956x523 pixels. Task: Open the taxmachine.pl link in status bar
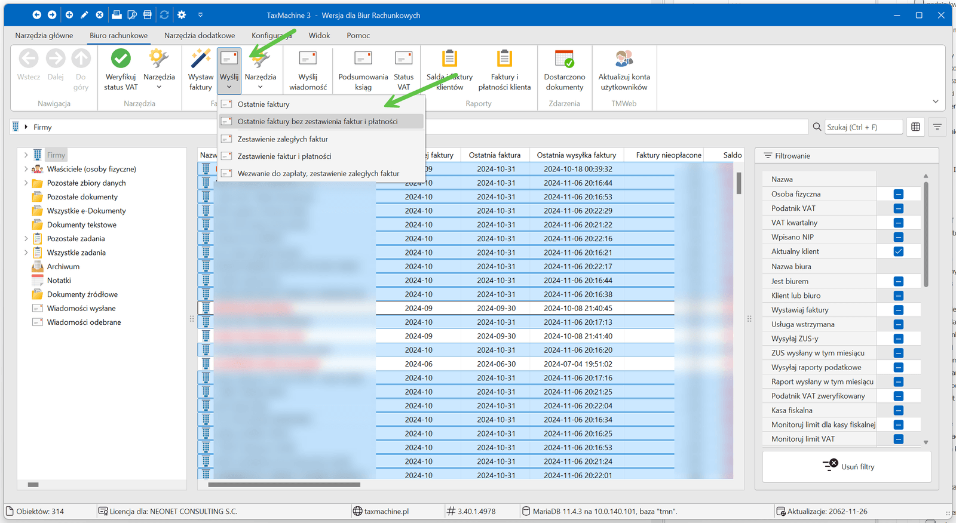(386, 511)
